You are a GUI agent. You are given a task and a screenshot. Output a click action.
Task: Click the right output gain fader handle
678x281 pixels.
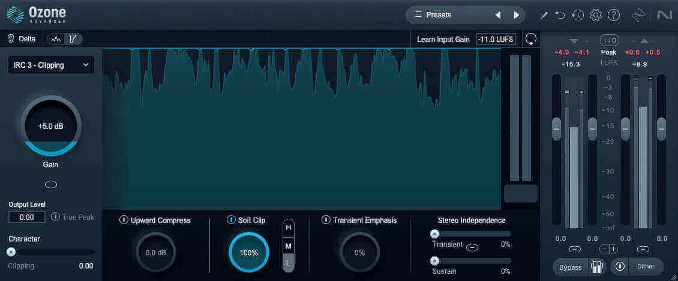coord(662,129)
